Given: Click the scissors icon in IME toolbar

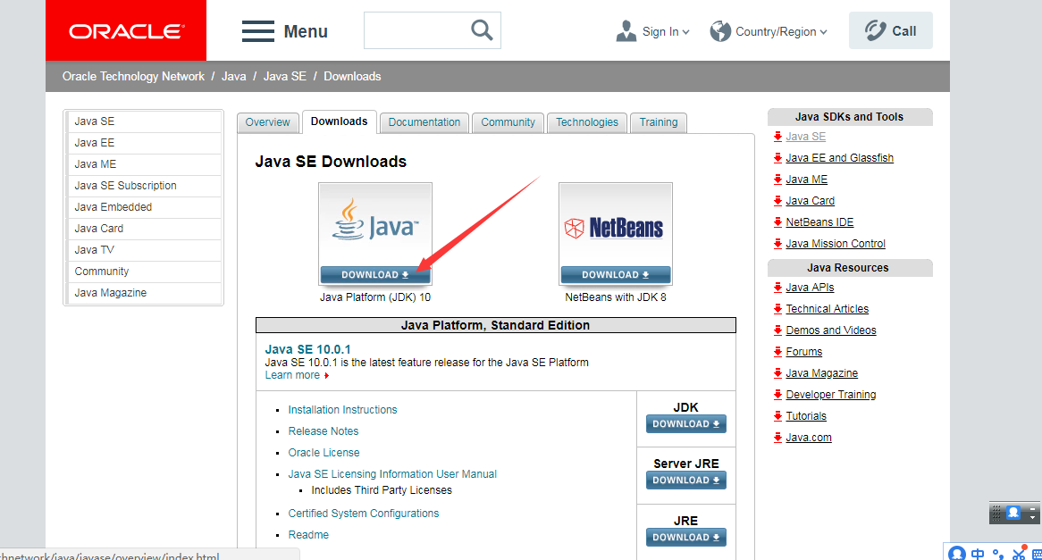Looking at the screenshot, I should [1019, 554].
